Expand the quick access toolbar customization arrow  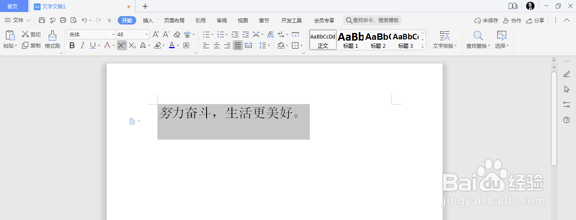pos(109,20)
